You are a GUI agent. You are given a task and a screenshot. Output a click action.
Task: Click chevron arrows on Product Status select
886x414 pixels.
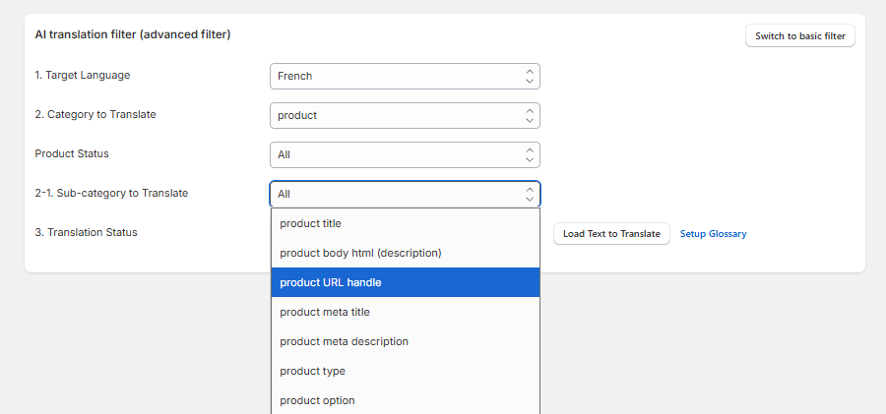pyautogui.click(x=530, y=154)
